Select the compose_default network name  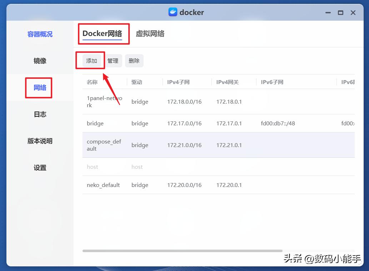point(104,145)
